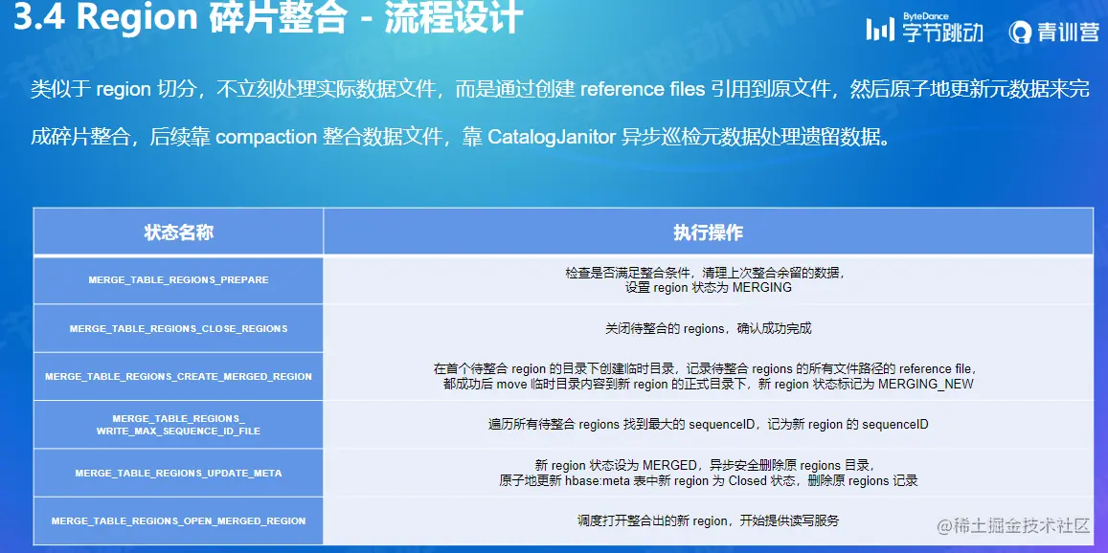Click the 青训营 brand text

click(1069, 33)
